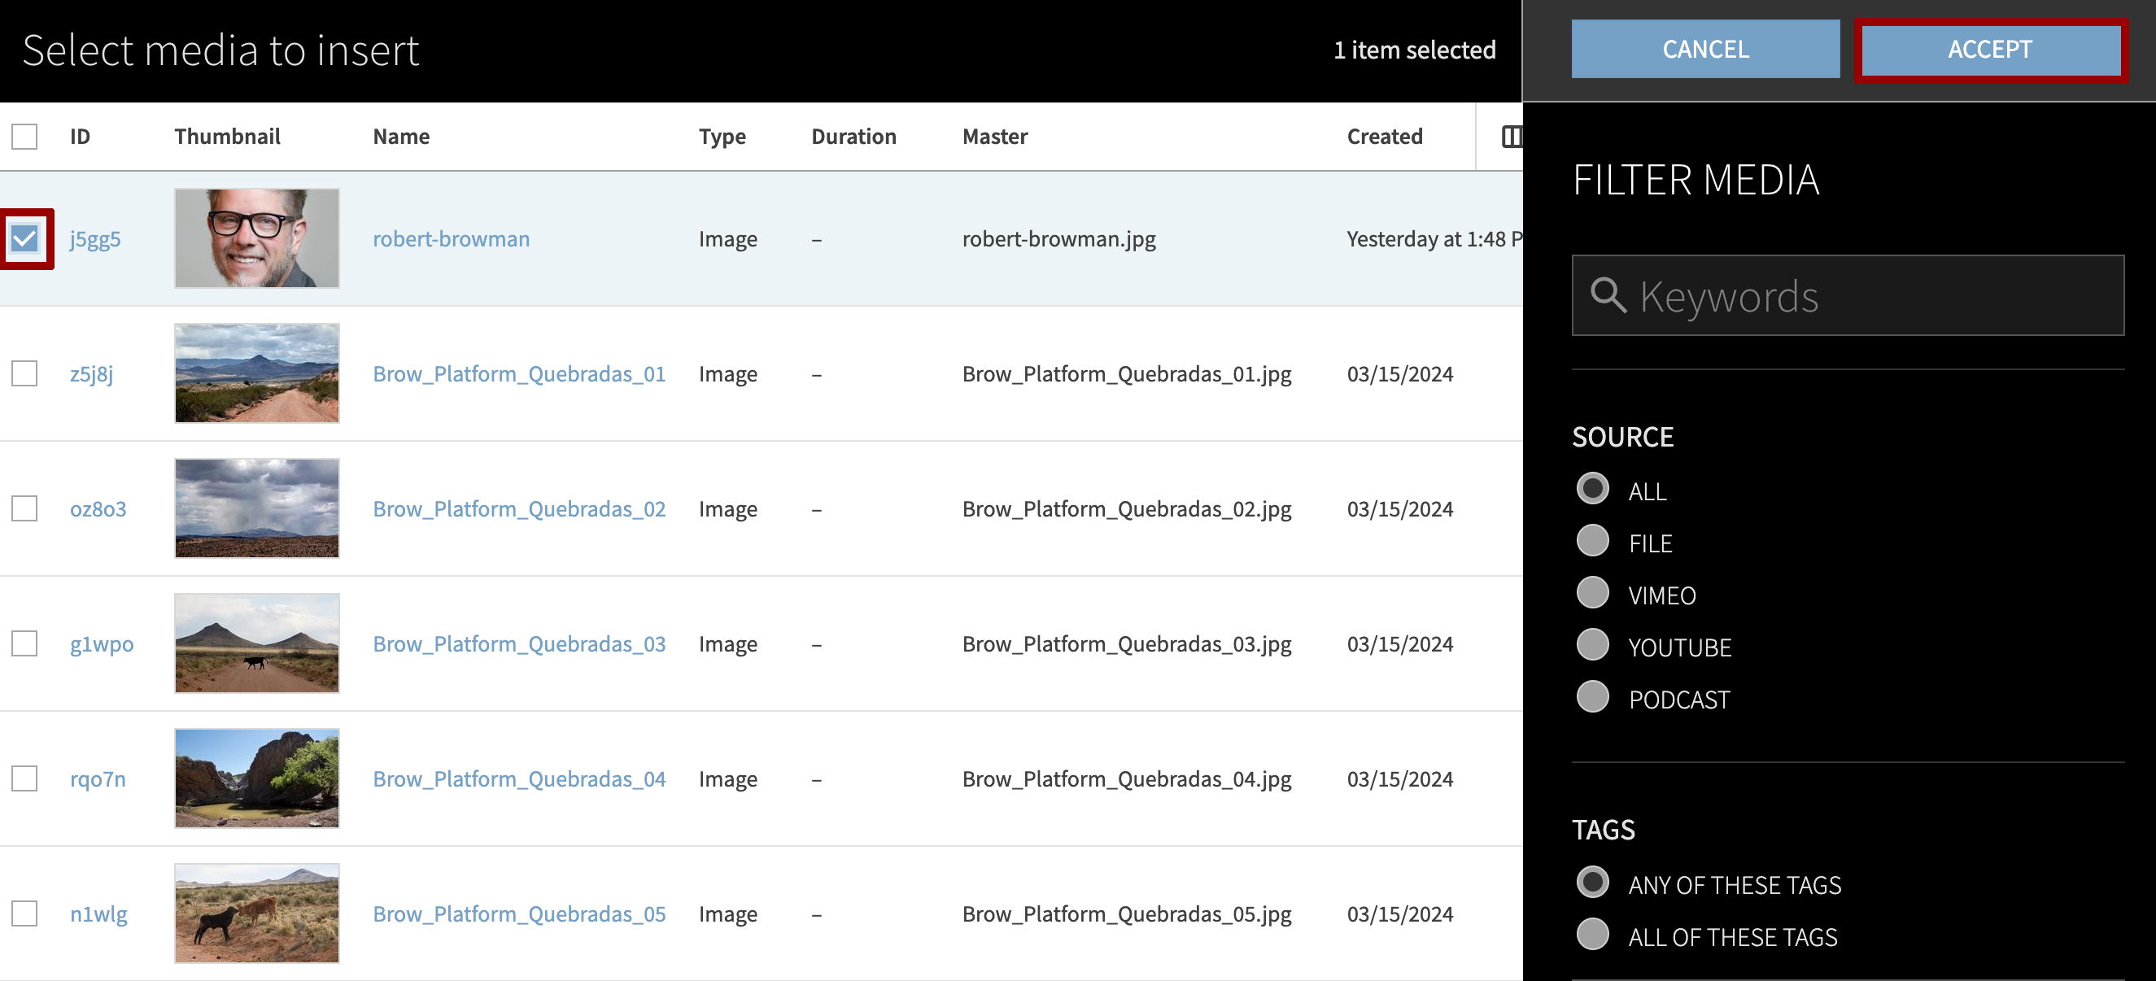Image resolution: width=2156 pixels, height=981 pixels.
Task: Sort by the Name column header
Action: pos(401,137)
